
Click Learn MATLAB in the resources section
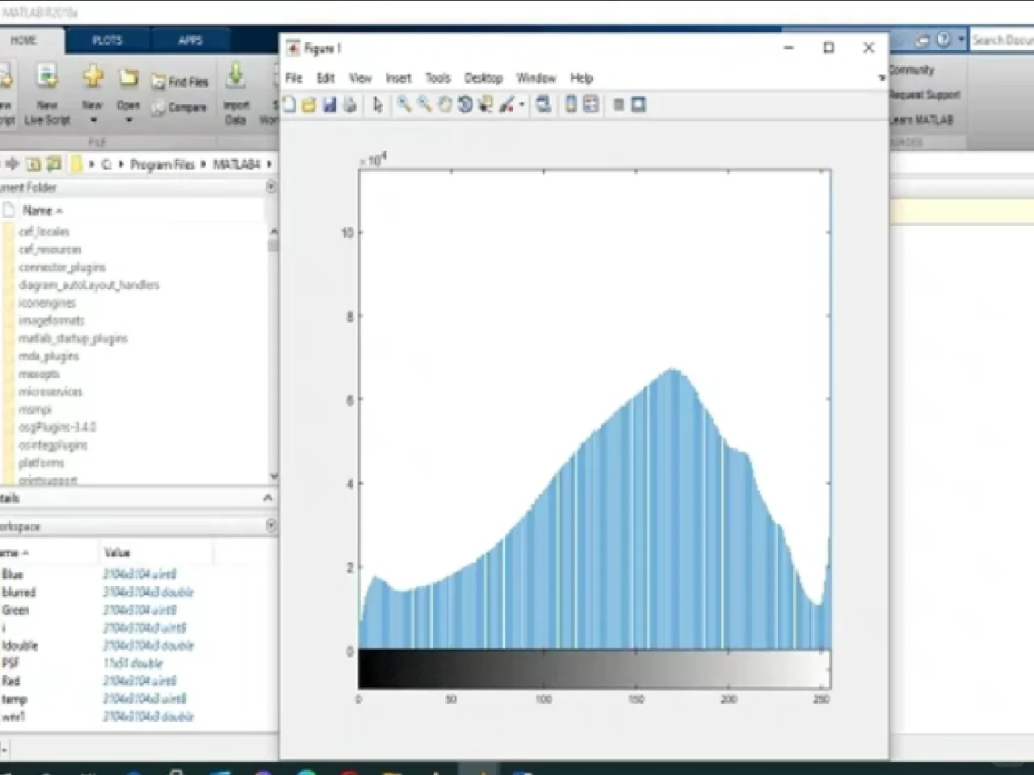922,120
